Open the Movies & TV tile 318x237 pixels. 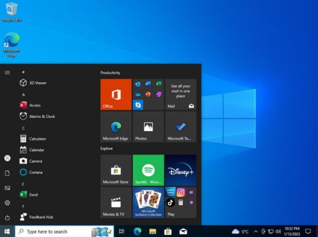pos(116,202)
